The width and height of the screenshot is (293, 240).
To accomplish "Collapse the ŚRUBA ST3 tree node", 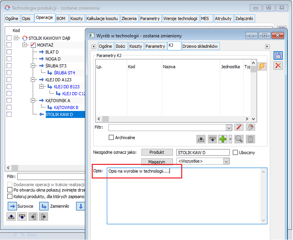I will click(33, 66).
